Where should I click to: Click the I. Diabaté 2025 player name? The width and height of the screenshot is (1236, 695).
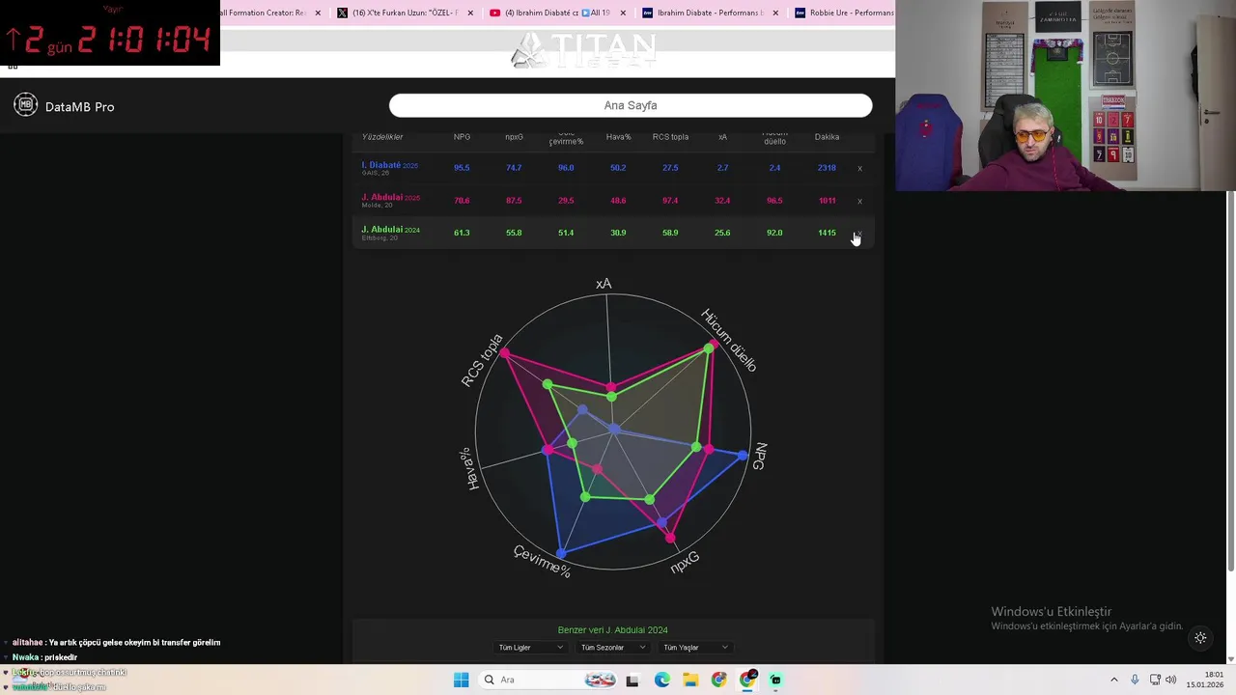pyautogui.click(x=390, y=165)
